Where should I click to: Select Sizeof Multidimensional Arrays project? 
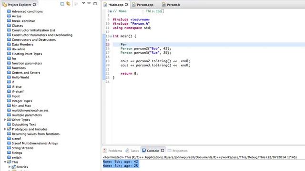pos(35,143)
